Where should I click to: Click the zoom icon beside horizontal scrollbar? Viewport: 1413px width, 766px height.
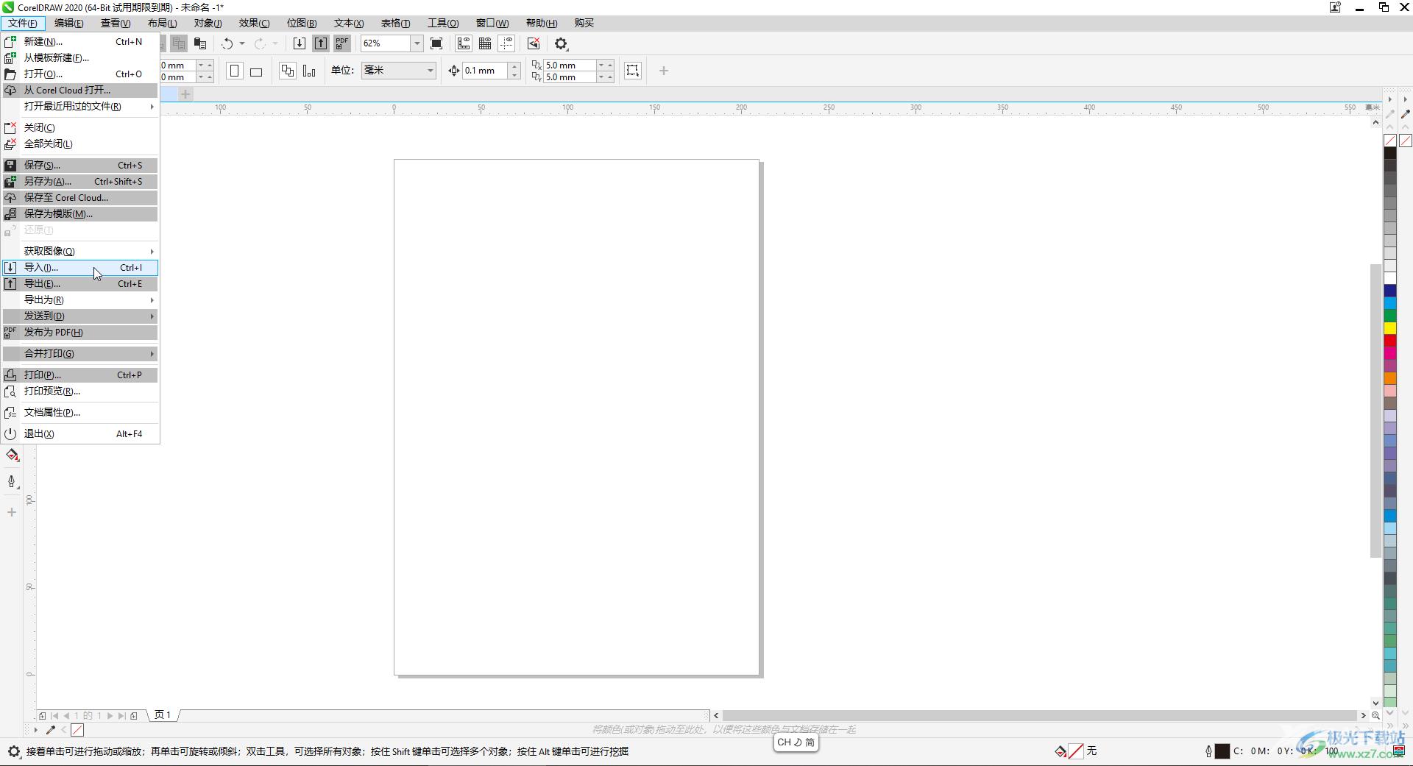(x=1375, y=715)
